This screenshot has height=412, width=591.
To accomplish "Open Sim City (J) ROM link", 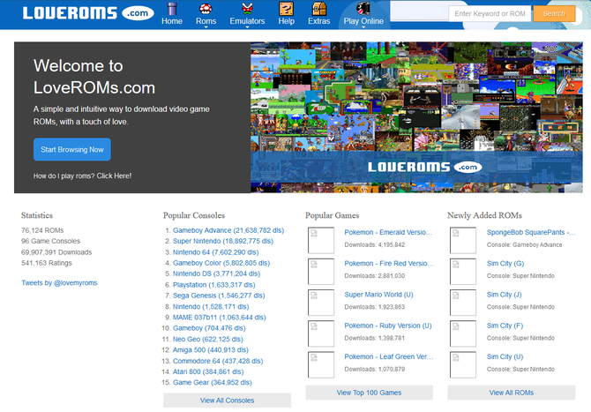I will pos(504,295).
